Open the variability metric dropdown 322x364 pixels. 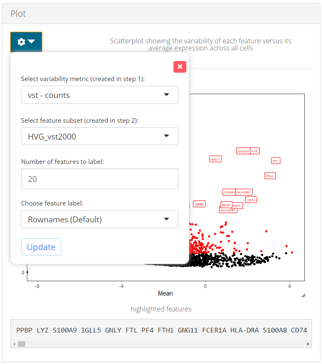99,95
